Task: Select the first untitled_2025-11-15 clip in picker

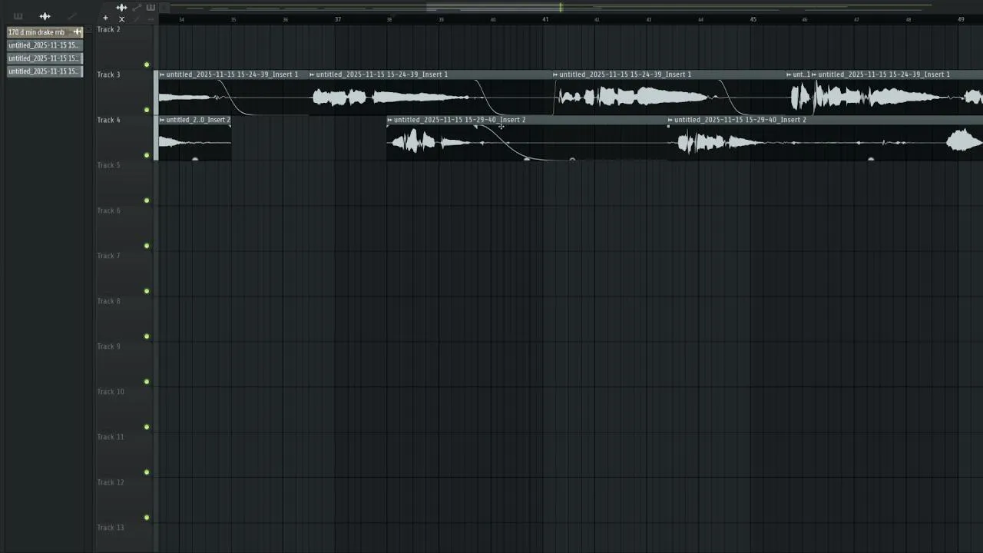Action: point(45,45)
